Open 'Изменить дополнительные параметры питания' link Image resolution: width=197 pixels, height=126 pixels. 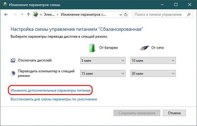51,90
